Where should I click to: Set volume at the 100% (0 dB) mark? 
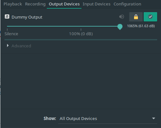coord(81,26)
